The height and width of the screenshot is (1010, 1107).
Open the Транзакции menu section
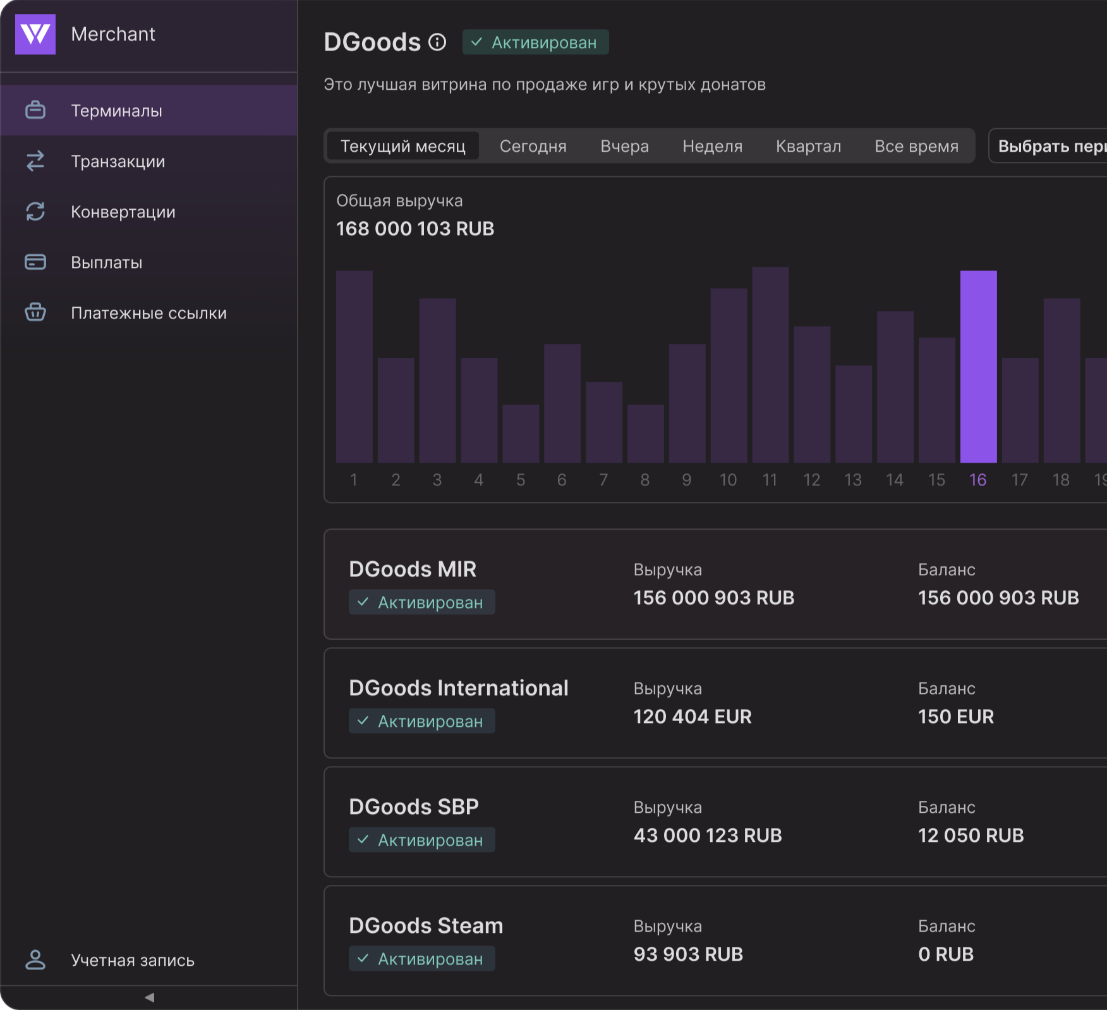pyautogui.click(x=118, y=161)
